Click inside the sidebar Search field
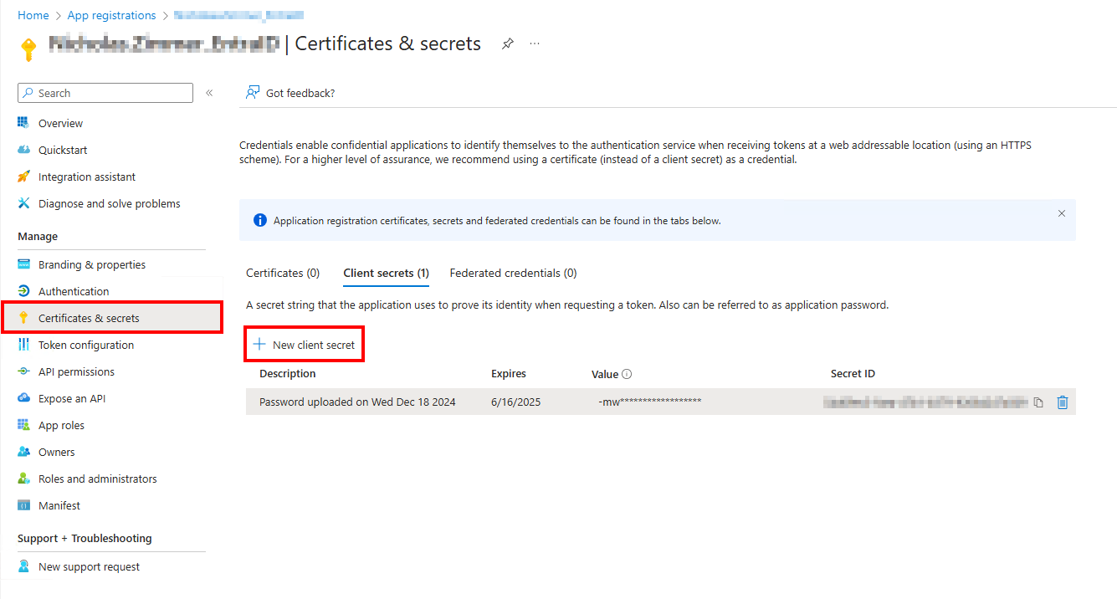The width and height of the screenshot is (1117, 599). pyautogui.click(x=105, y=92)
